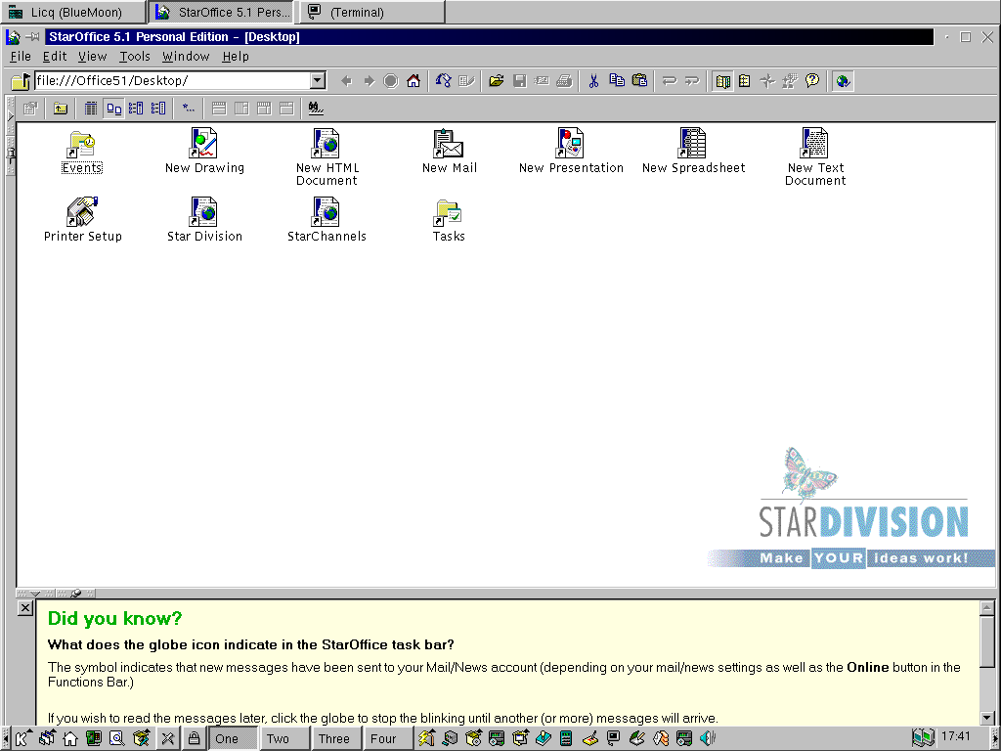Switch to the Terminal taskbar window

pos(370,13)
